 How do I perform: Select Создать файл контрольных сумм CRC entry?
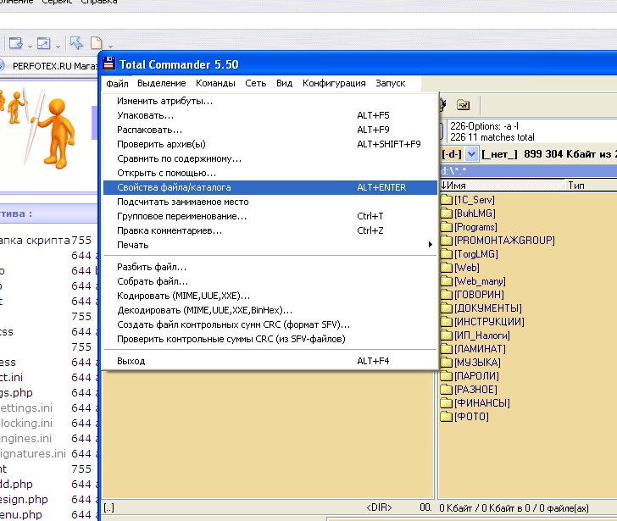click(270, 324)
